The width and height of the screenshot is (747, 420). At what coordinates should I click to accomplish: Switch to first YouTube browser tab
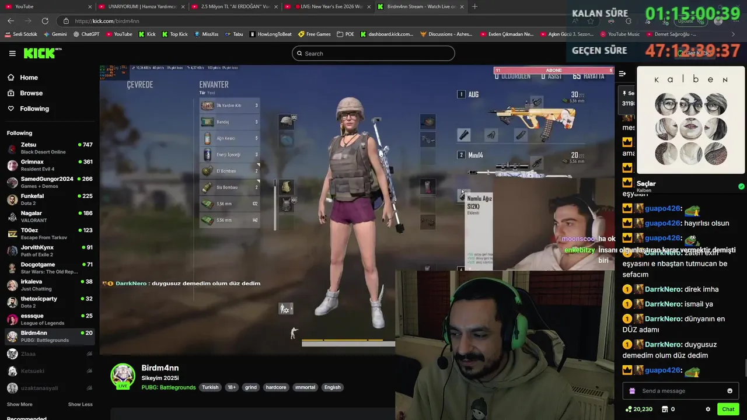pyautogui.click(x=48, y=6)
